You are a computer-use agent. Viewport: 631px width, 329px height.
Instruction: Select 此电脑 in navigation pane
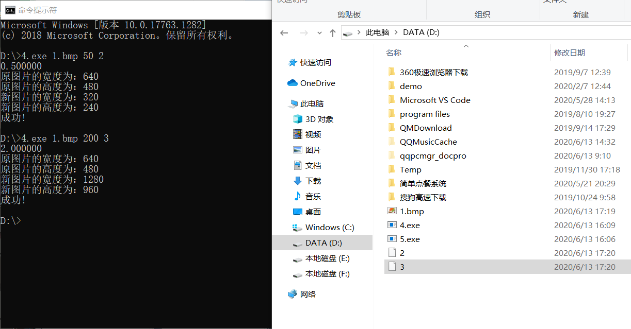click(x=312, y=103)
